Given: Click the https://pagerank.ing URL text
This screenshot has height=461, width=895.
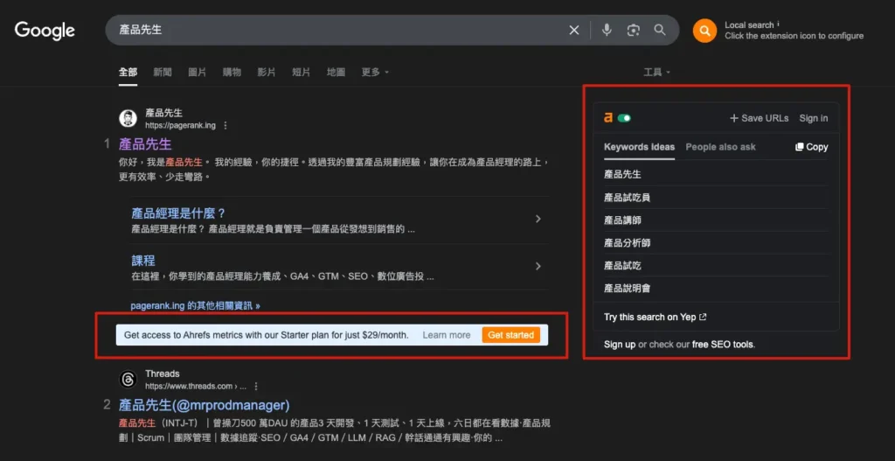Looking at the screenshot, I should (x=180, y=125).
